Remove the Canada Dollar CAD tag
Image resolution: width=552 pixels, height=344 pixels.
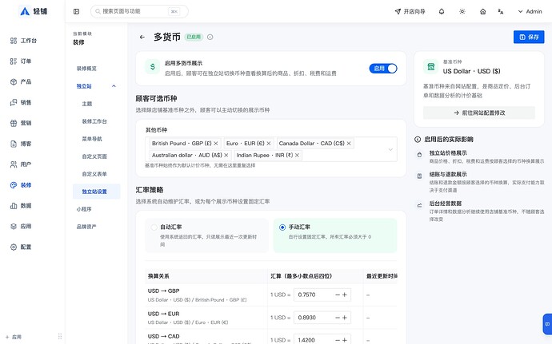[349, 144]
